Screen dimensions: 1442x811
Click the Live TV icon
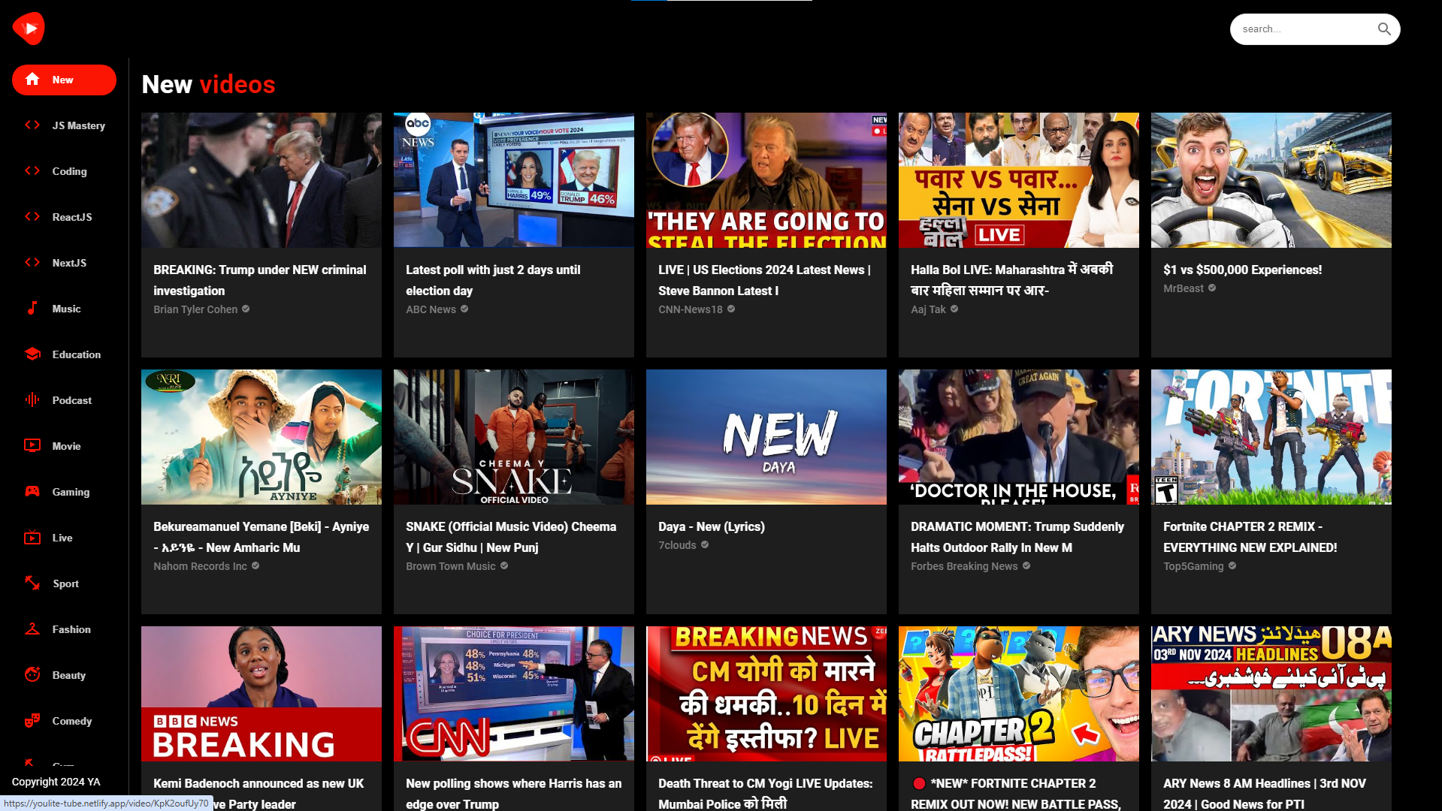click(x=32, y=538)
